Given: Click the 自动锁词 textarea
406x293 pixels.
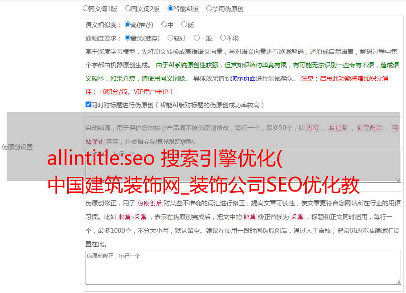Looking at the screenshot, I should 243,166.
